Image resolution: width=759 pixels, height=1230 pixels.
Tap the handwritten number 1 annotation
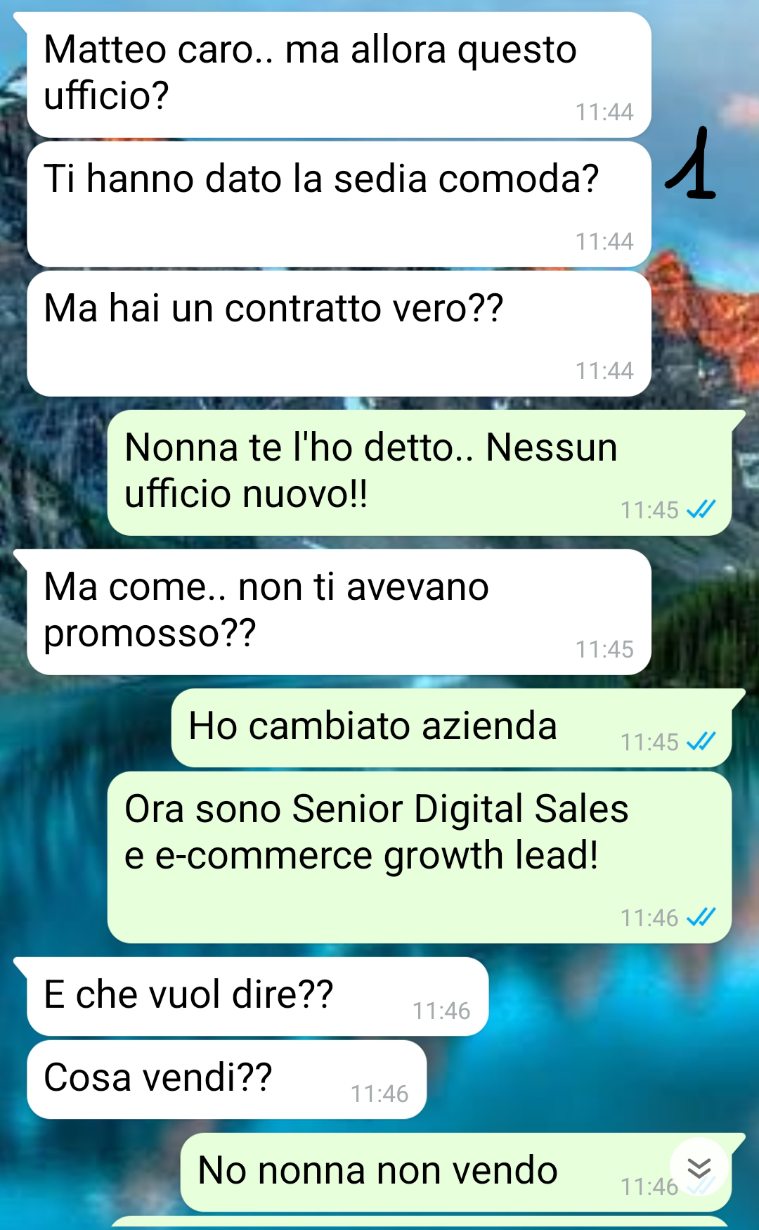click(690, 163)
